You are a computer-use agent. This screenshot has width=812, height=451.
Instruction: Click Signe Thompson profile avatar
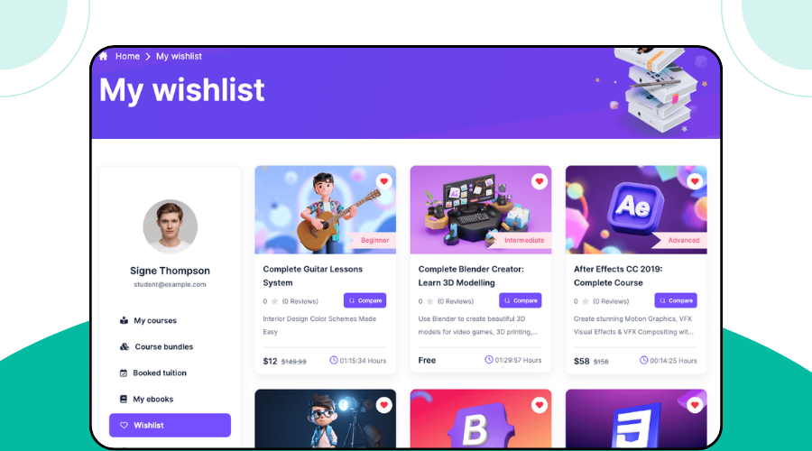(170, 226)
